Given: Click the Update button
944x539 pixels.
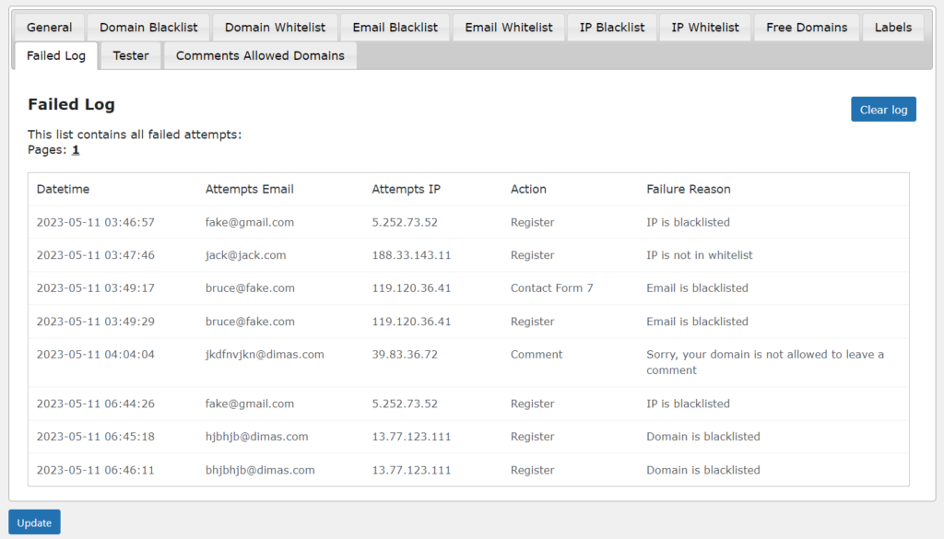Looking at the screenshot, I should [x=34, y=521].
